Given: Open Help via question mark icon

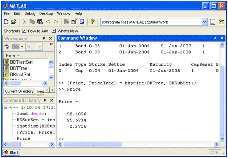Looking at the screenshot, I should [x=93, y=22].
